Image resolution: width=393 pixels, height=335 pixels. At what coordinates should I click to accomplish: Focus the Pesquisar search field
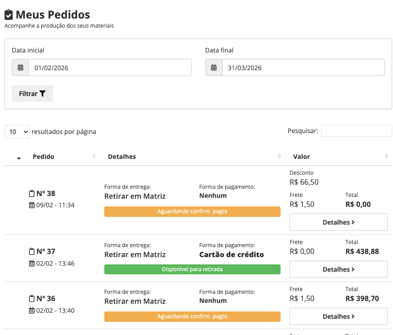356,131
